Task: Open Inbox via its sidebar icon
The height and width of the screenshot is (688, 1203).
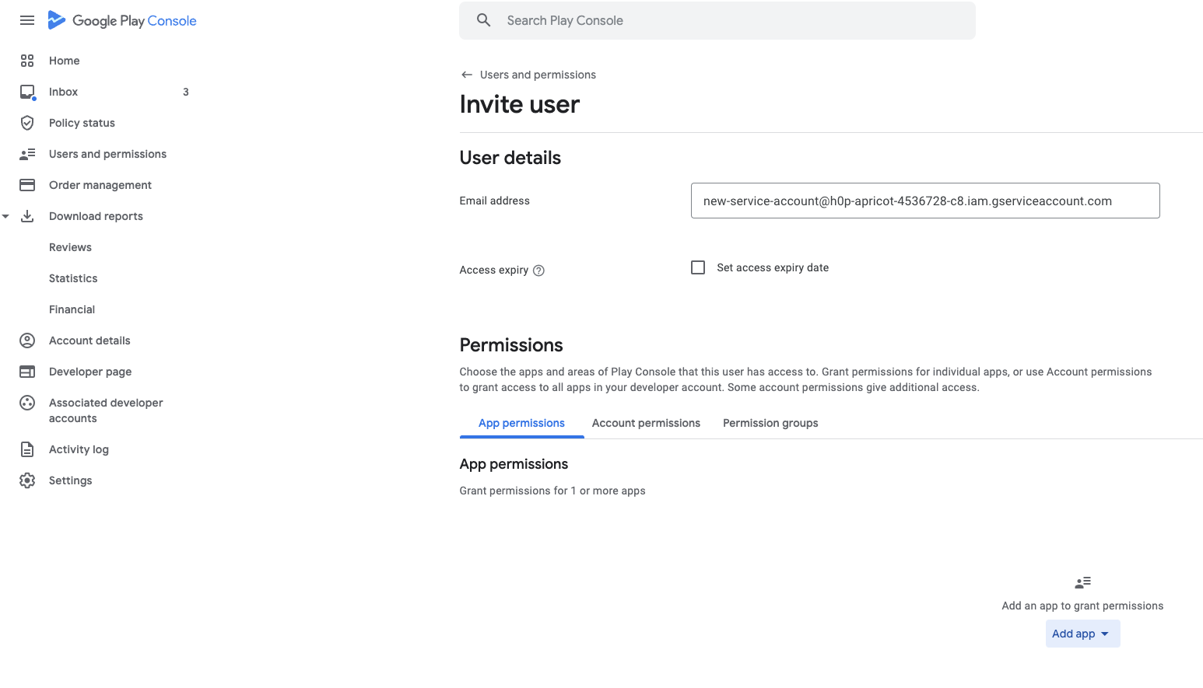Action: tap(27, 93)
